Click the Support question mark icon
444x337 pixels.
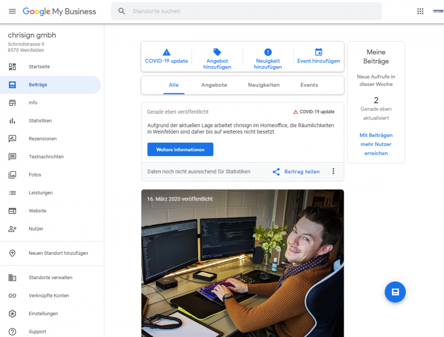tap(12, 331)
